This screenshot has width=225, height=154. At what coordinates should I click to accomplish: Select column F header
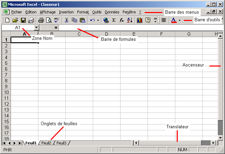tap(161, 34)
